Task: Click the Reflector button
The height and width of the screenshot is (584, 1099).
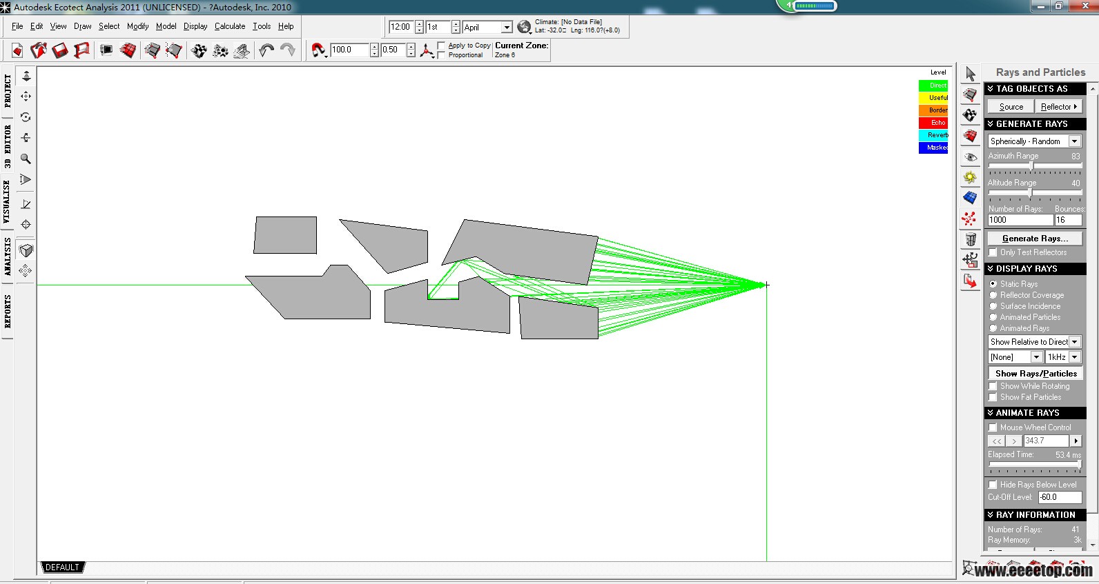Action: (1058, 107)
